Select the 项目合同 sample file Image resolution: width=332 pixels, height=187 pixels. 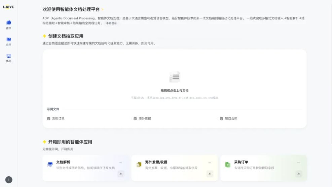click(x=229, y=119)
